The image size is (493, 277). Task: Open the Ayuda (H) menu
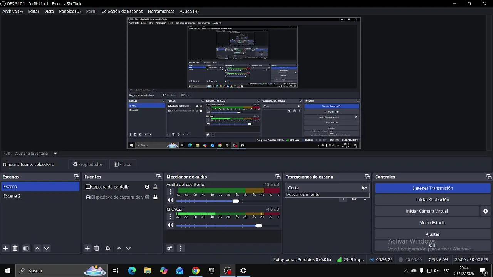click(x=189, y=12)
